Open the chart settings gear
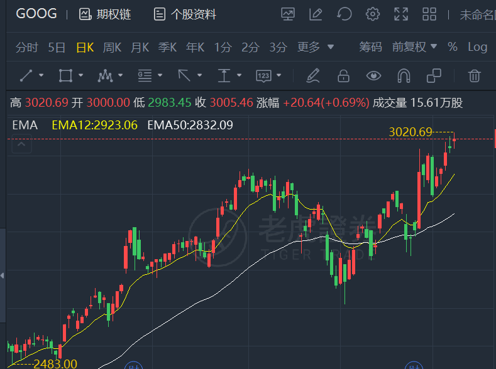496x369 pixels. click(x=373, y=14)
